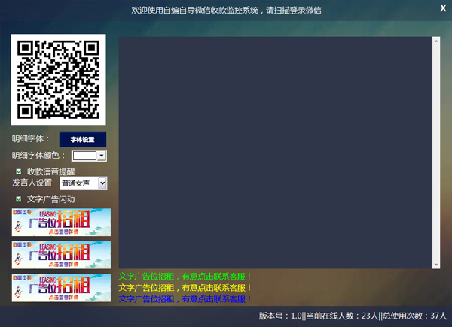
Task: Click the 发言人设置 label
Action: 32,183
